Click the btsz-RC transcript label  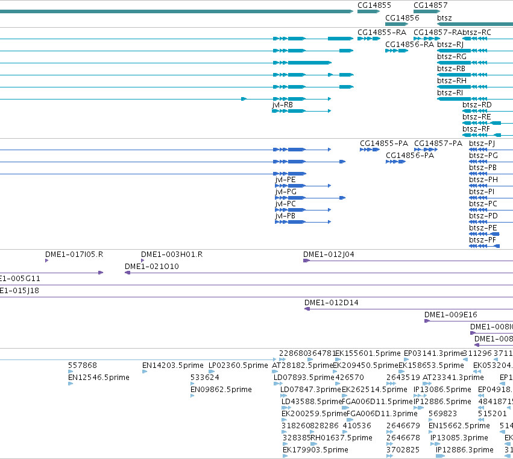[x=477, y=33]
